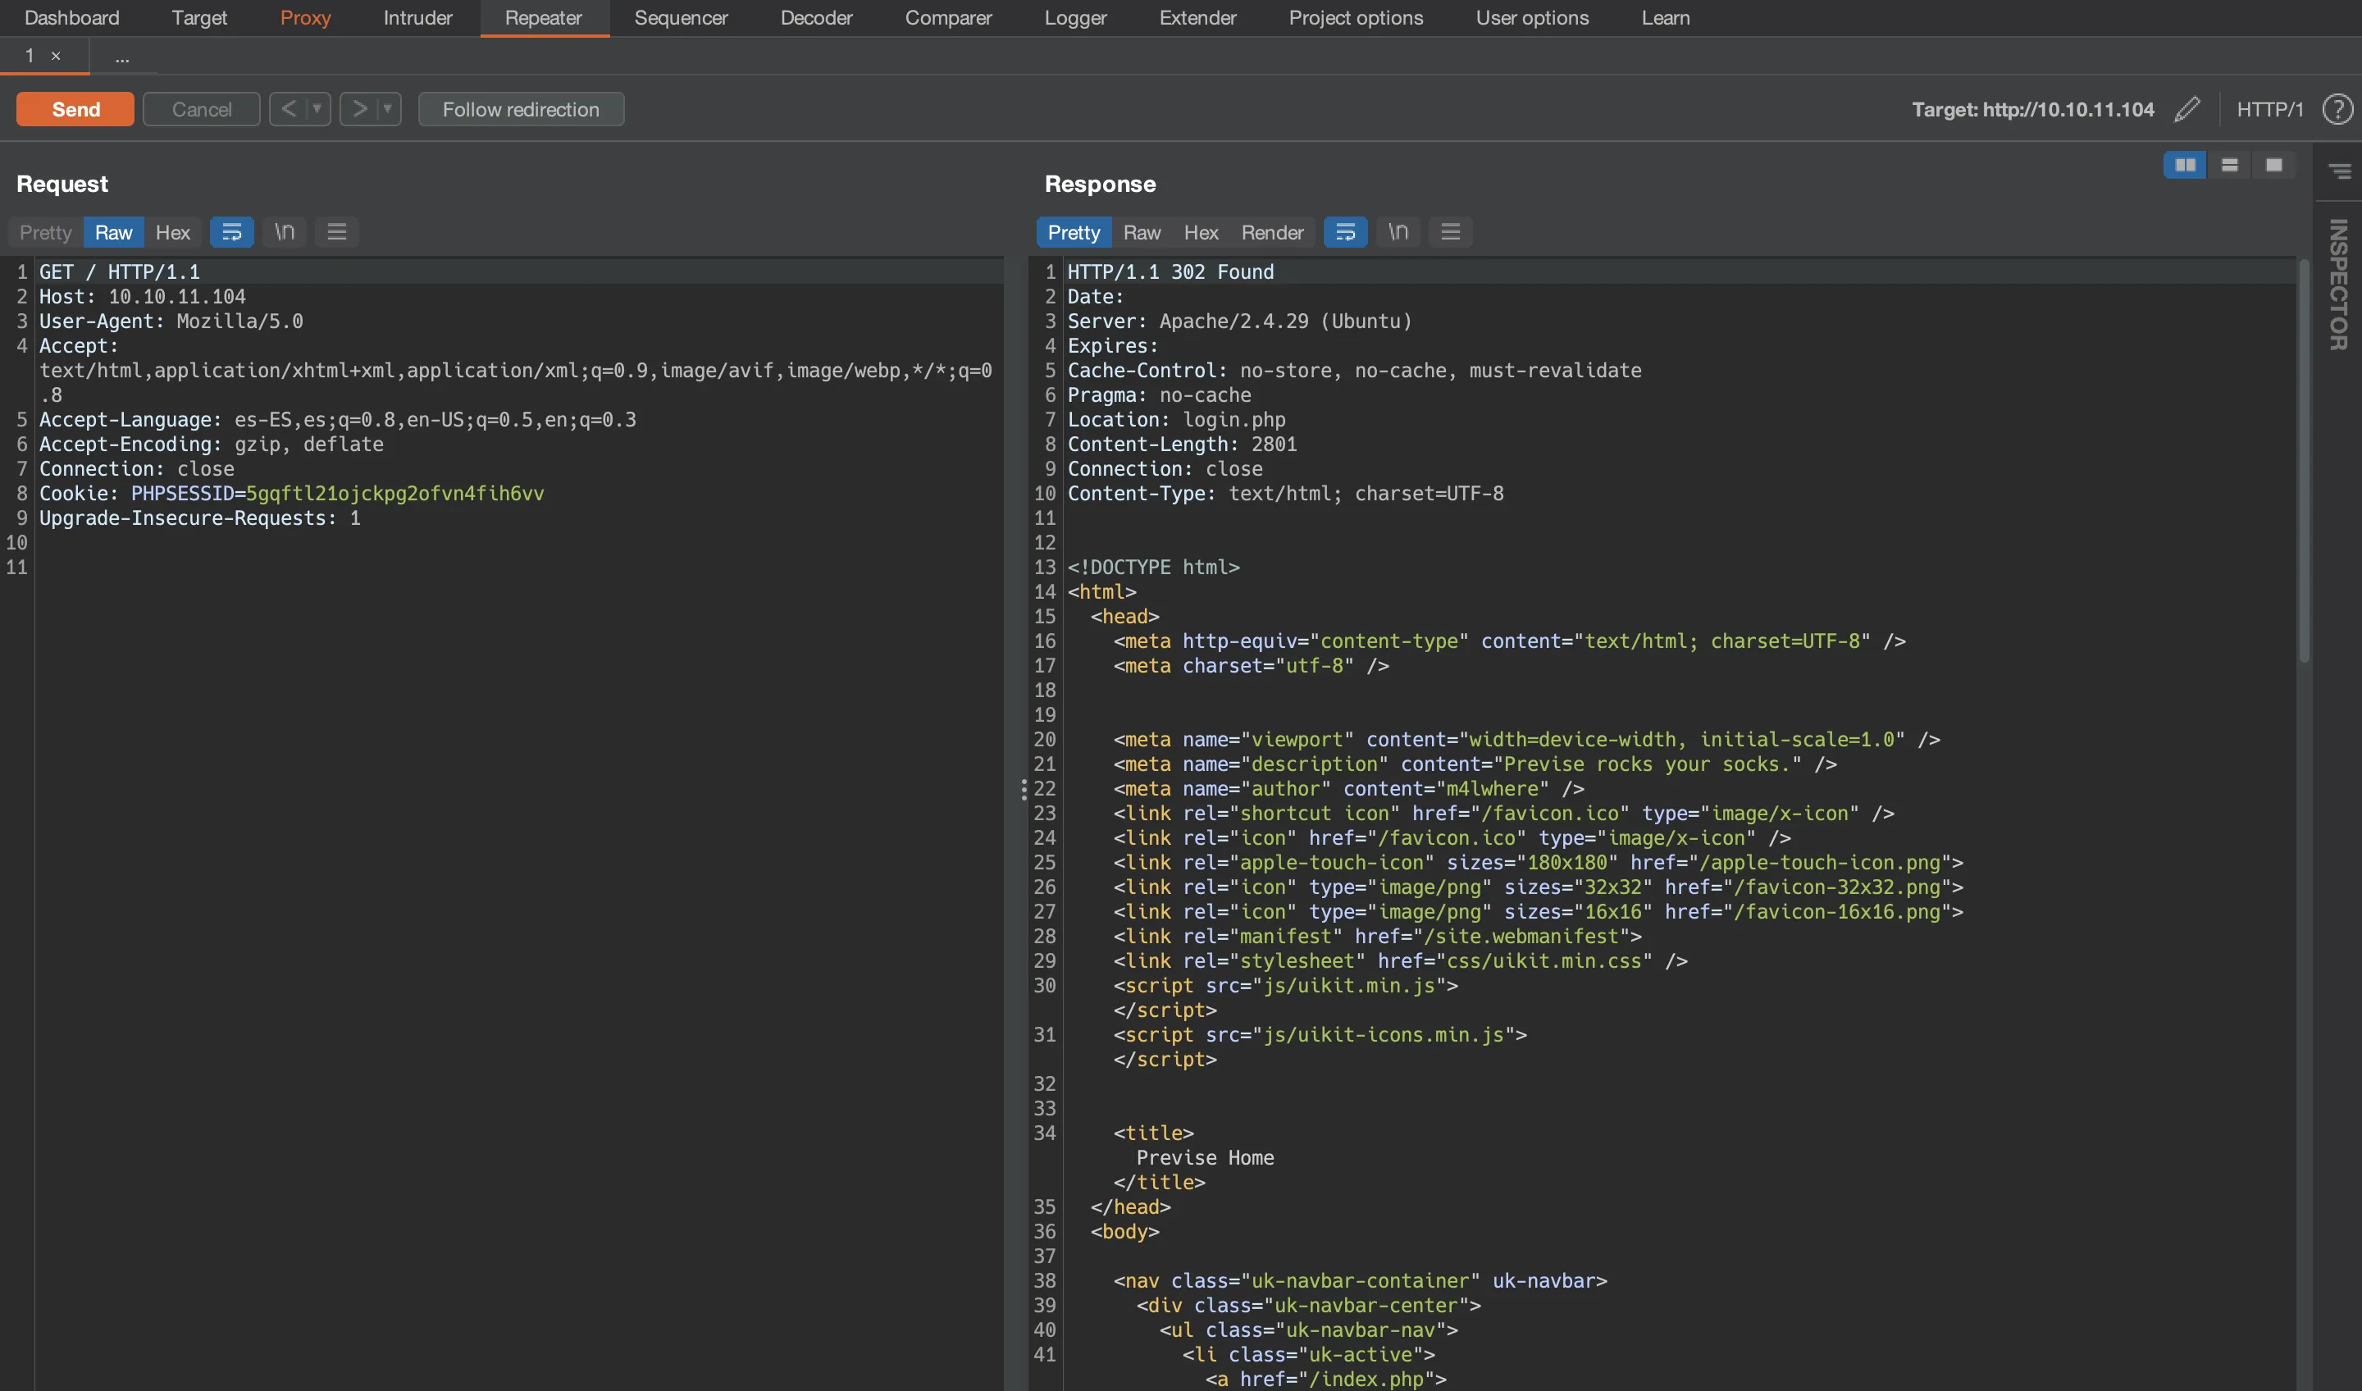Open the back history dropdown arrow
Screen dimensions: 2362x1391
317,109
